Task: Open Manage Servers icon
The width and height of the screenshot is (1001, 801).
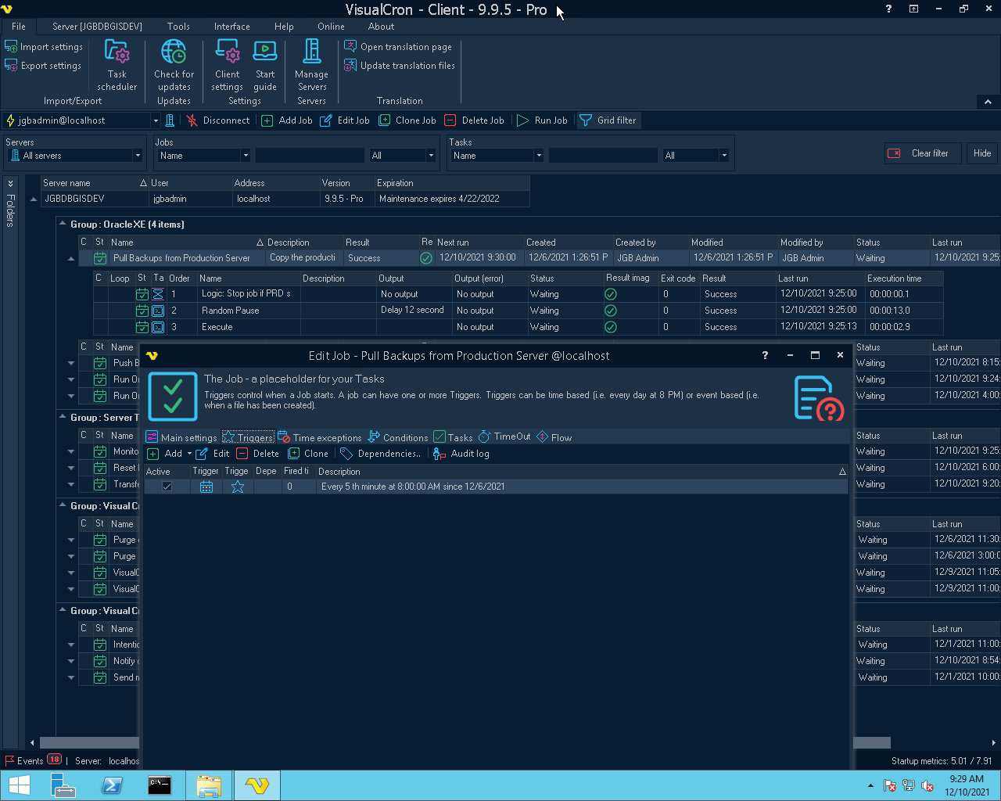Action: 311,66
